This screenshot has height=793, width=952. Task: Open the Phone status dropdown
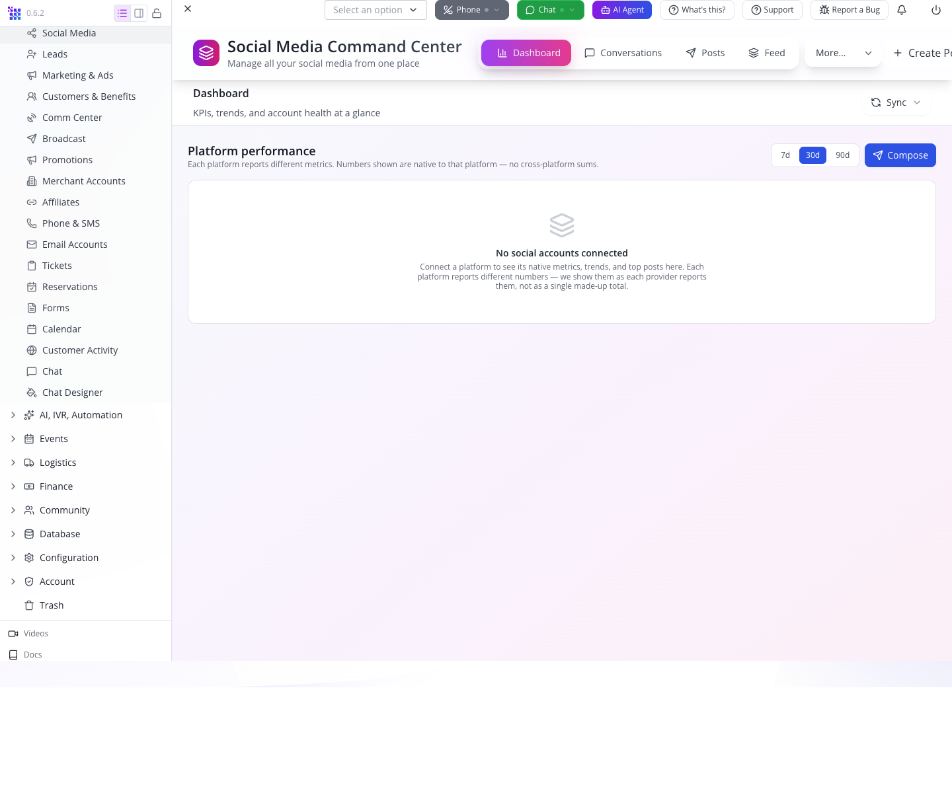pos(472,10)
